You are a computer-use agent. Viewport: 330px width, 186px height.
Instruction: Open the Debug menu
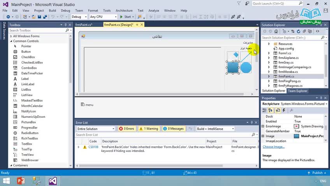click(x=65, y=10)
